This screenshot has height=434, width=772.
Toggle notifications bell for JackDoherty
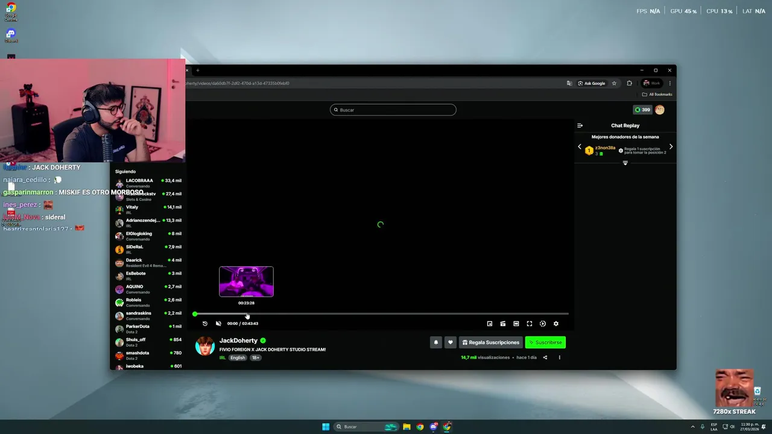point(436,342)
